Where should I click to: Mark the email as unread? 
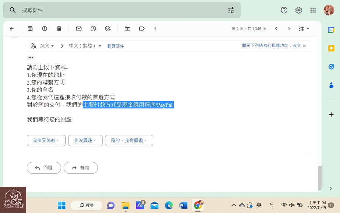tap(79, 28)
